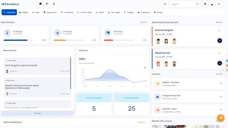
Task: Expand Irregular Verbs Test chevron
Action: (x=221, y=97)
